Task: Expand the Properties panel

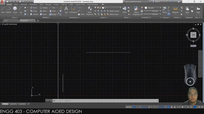Action: [146, 17]
